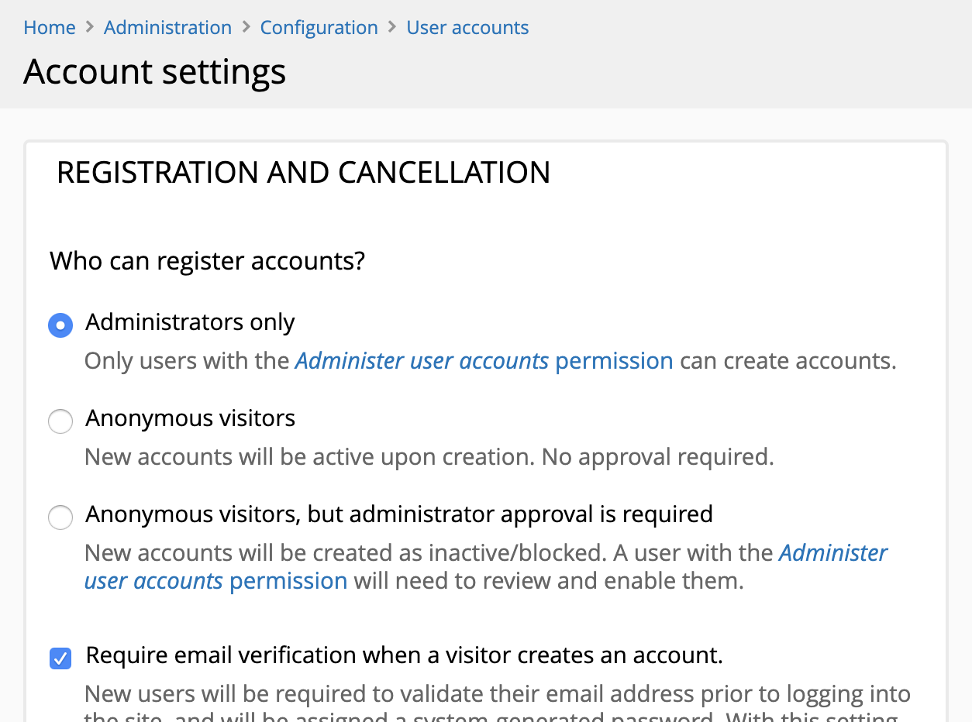
Task: Open the Home breadcrumb link
Action: tap(49, 27)
